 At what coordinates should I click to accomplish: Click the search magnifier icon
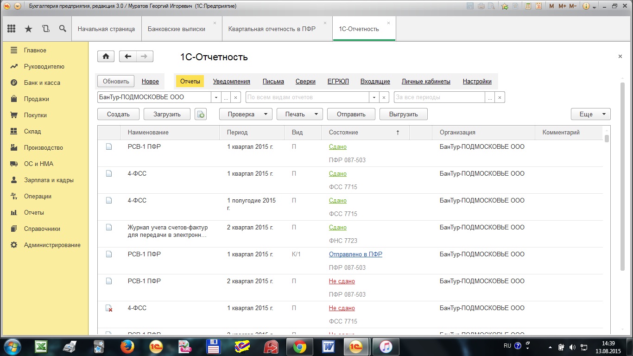pos(63,29)
